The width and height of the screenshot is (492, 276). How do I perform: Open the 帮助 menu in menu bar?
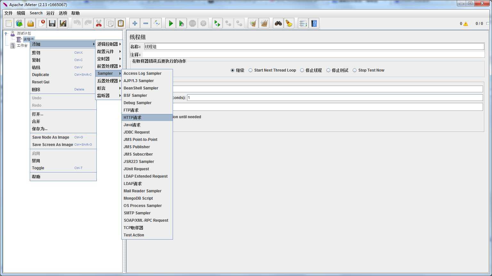pyautogui.click(x=75, y=13)
